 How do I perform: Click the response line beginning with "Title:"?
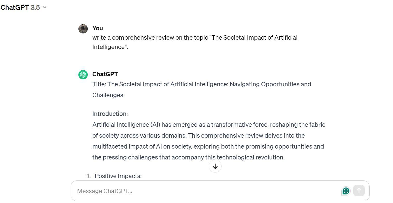coord(201,84)
